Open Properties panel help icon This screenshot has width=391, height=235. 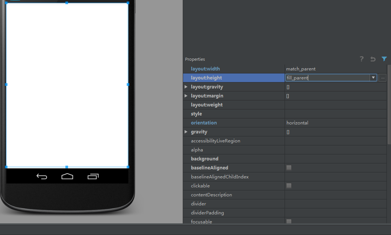[x=361, y=59]
